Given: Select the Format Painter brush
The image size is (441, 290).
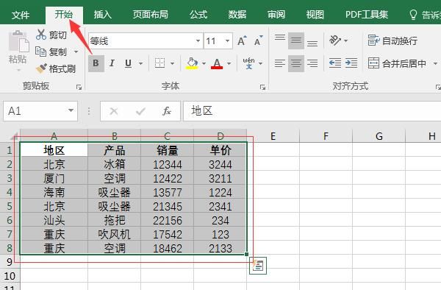Looking at the screenshot, I should tap(41, 68).
